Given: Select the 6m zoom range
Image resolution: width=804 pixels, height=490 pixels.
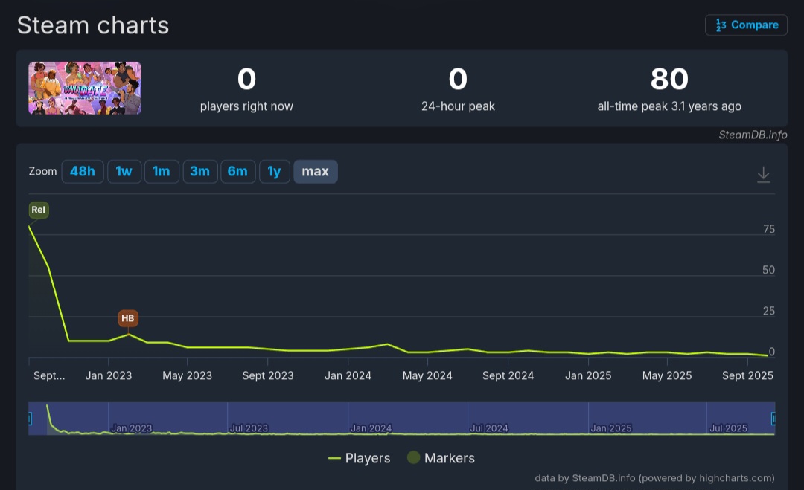Looking at the screenshot, I should pos(238,172).
